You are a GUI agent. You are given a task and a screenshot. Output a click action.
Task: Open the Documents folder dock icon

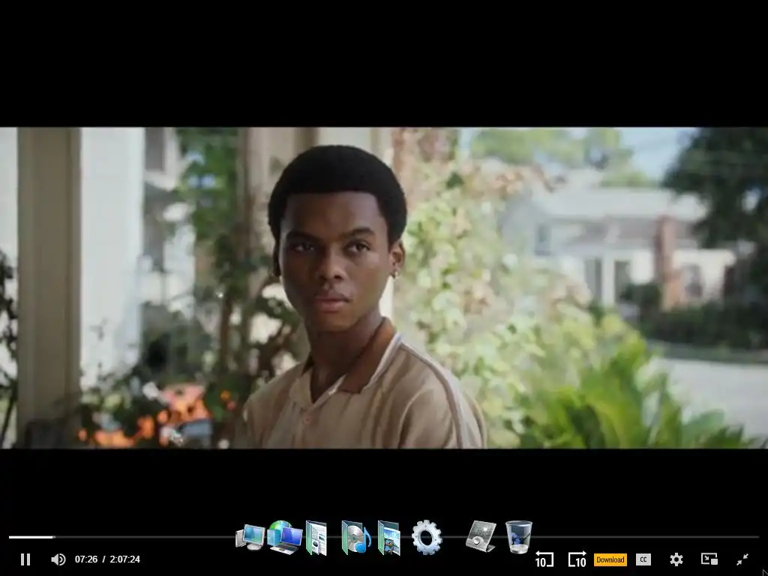pos(316,538)
